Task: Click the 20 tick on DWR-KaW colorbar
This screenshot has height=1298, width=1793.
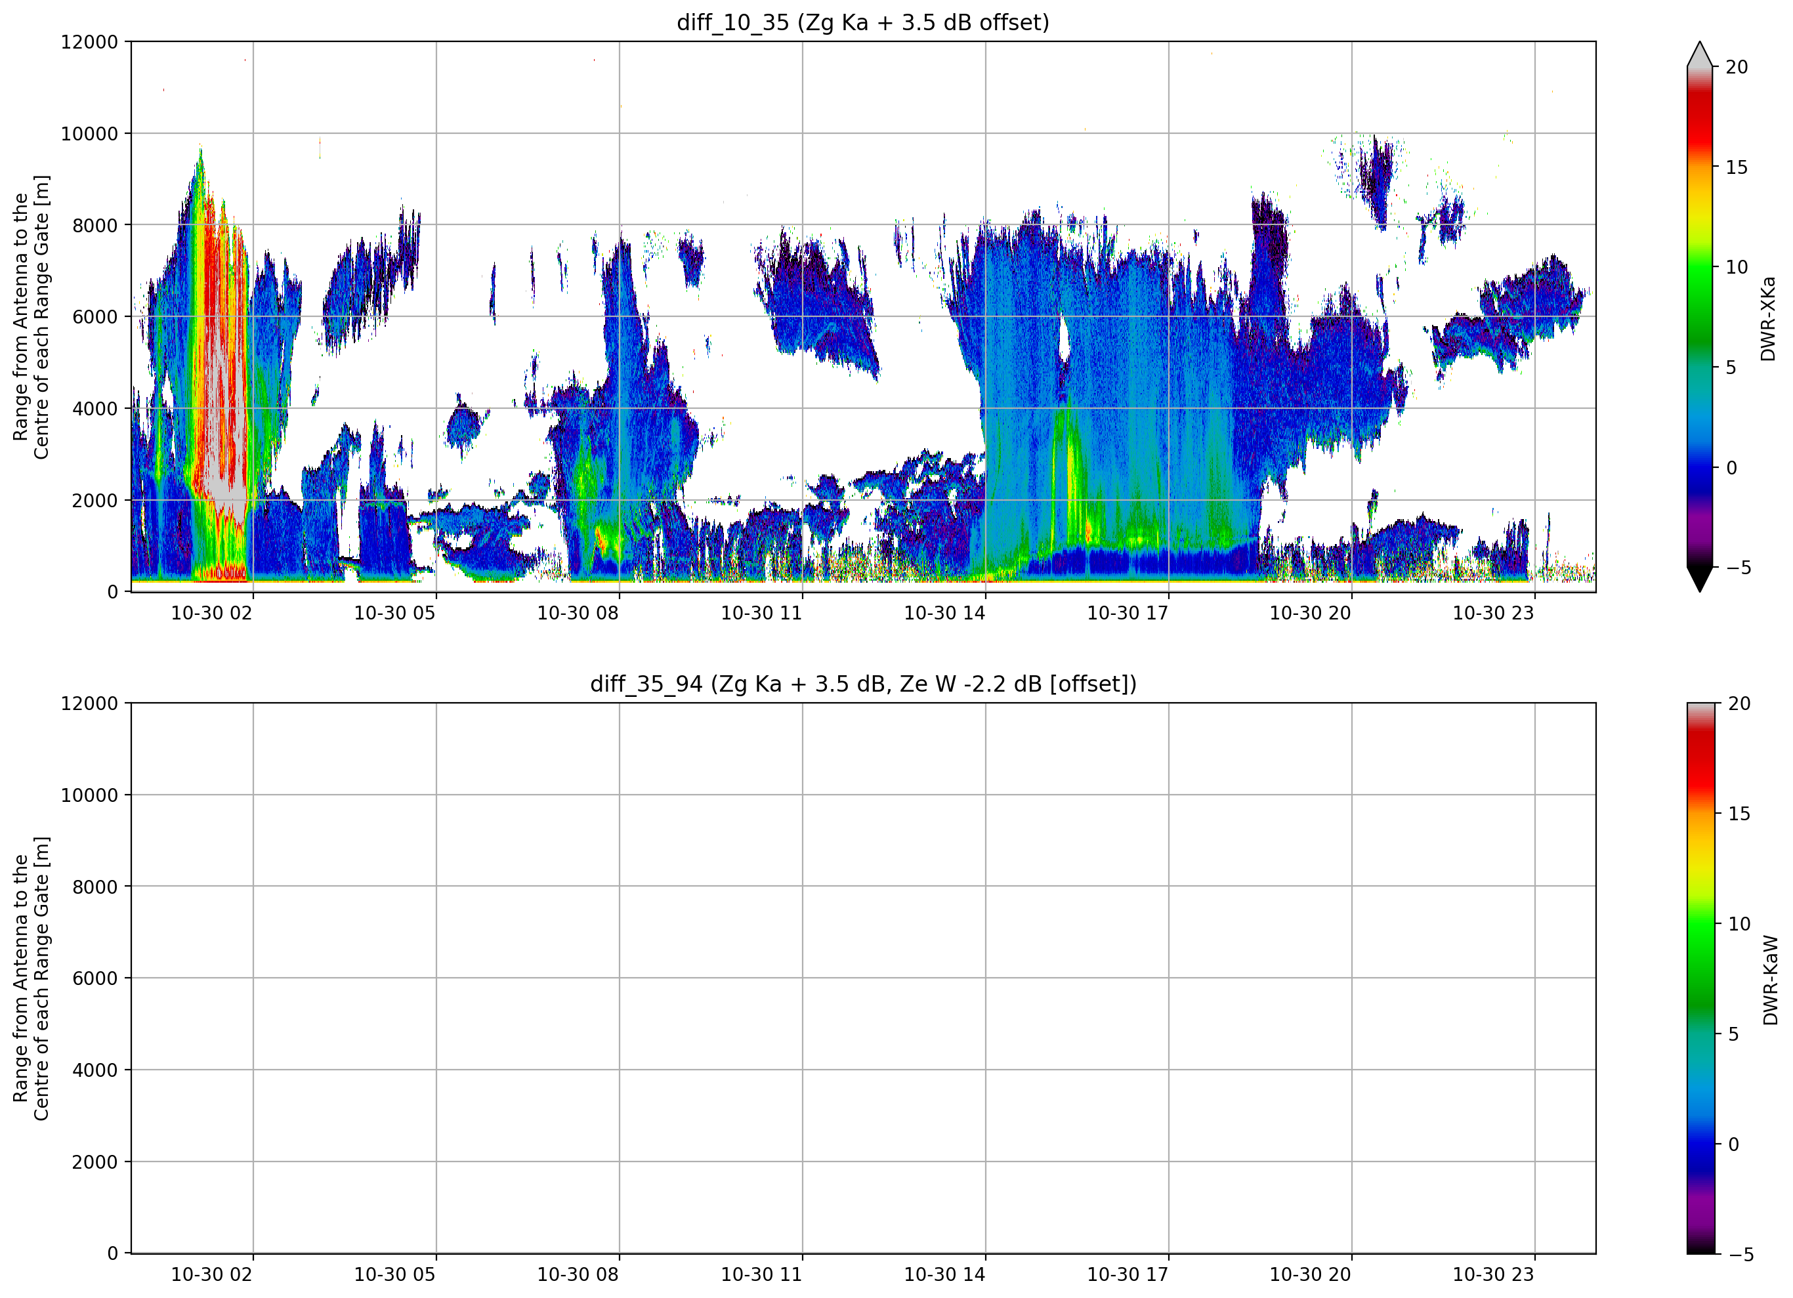Action: pyautogui.click(x=1739, y=703)
